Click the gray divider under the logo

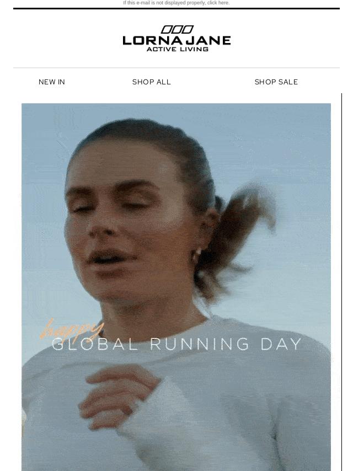pos(176,68)
